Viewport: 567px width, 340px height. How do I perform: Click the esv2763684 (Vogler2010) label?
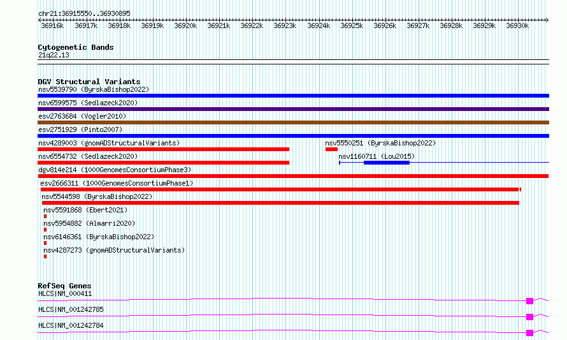click(x=82, y=116)
